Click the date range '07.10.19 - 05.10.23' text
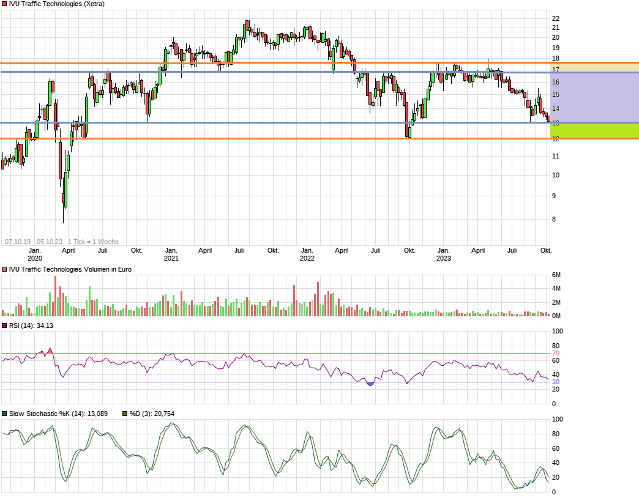The width and height of the screenshot is (639, 498). [x=34, y=242]
